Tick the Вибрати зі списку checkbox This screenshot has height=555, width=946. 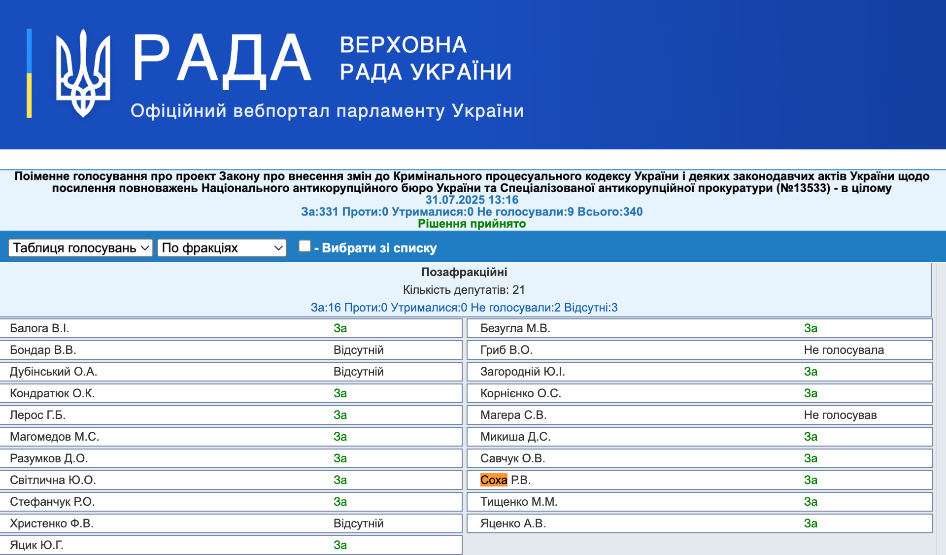click(304, 246)
